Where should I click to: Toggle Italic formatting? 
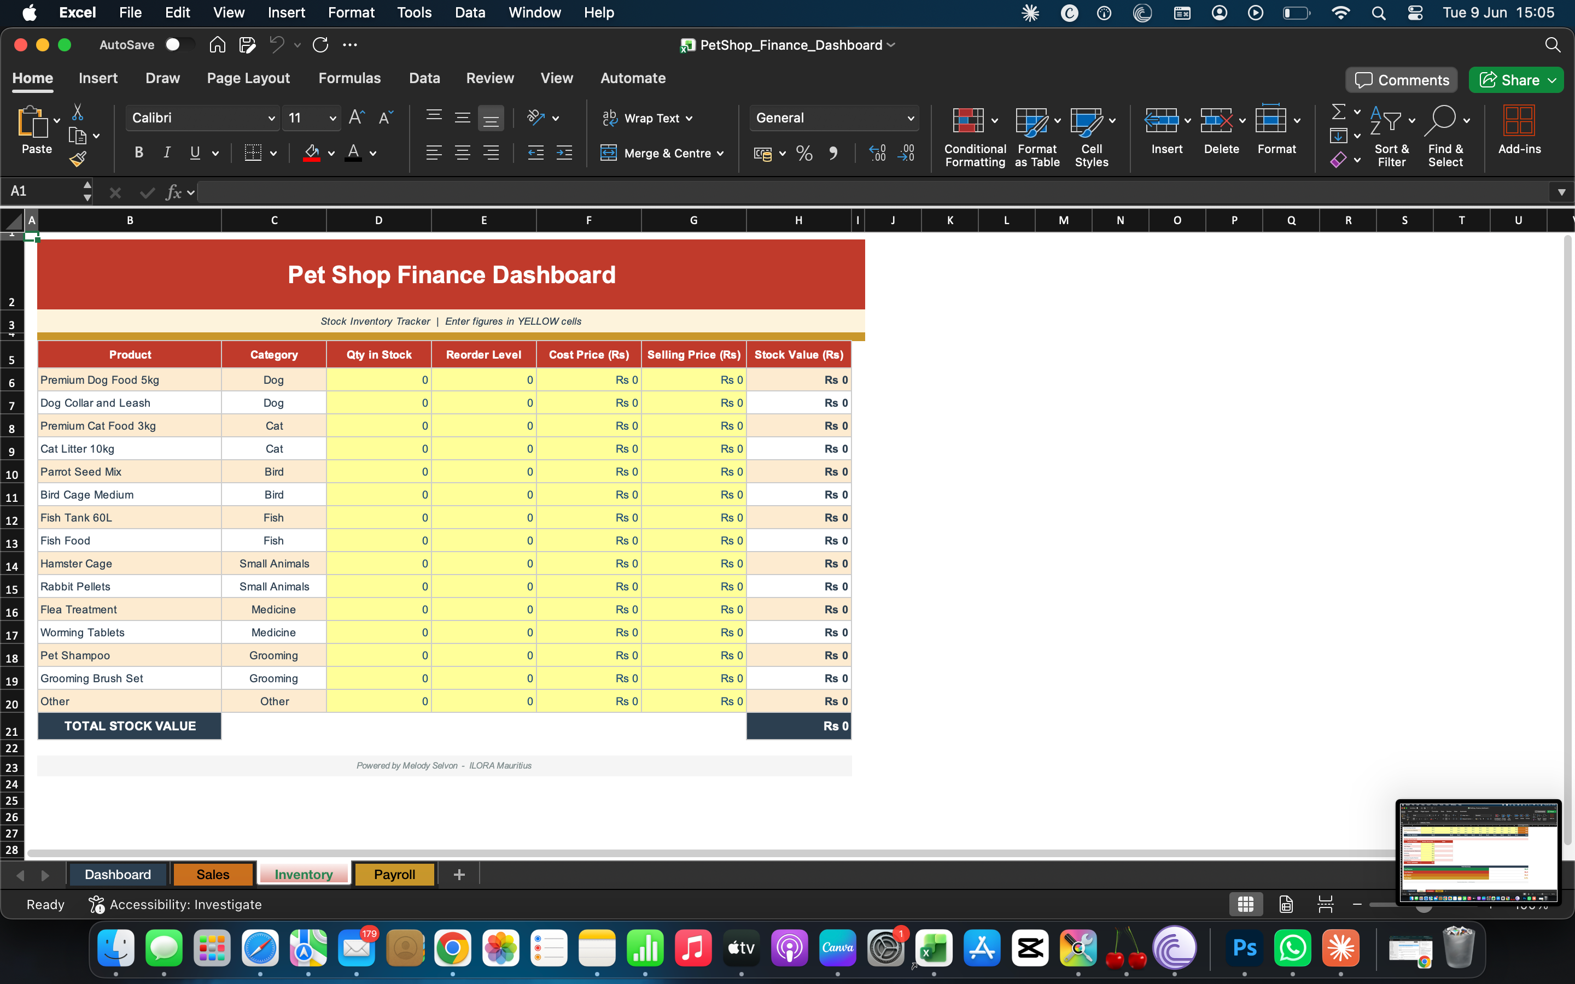click(x=167, y=153)
